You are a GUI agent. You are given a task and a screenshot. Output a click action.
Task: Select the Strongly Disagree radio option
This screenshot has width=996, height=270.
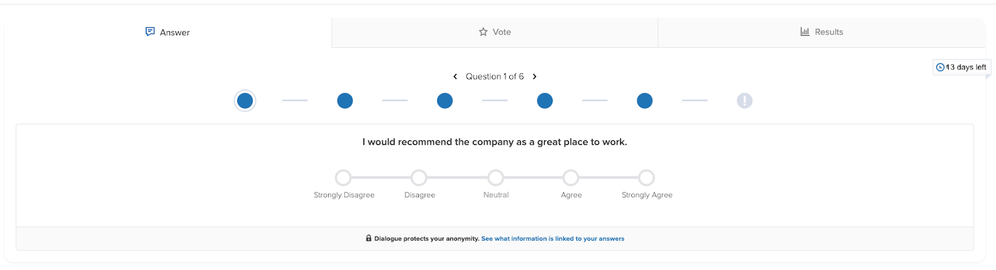pyautogui.click(x=343, y=178)
